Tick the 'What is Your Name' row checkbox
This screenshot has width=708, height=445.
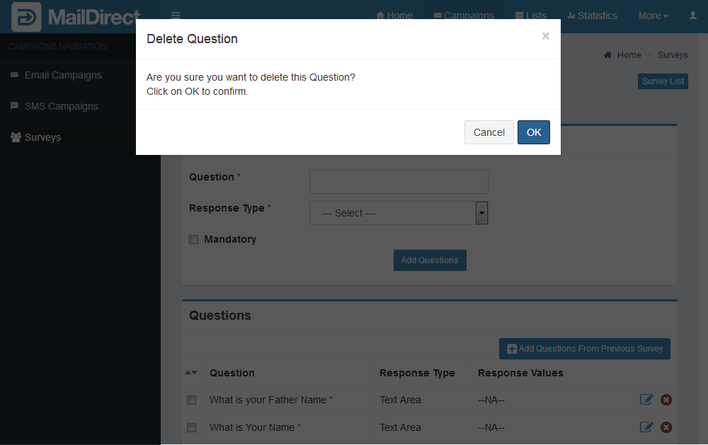tap(191, 428)
